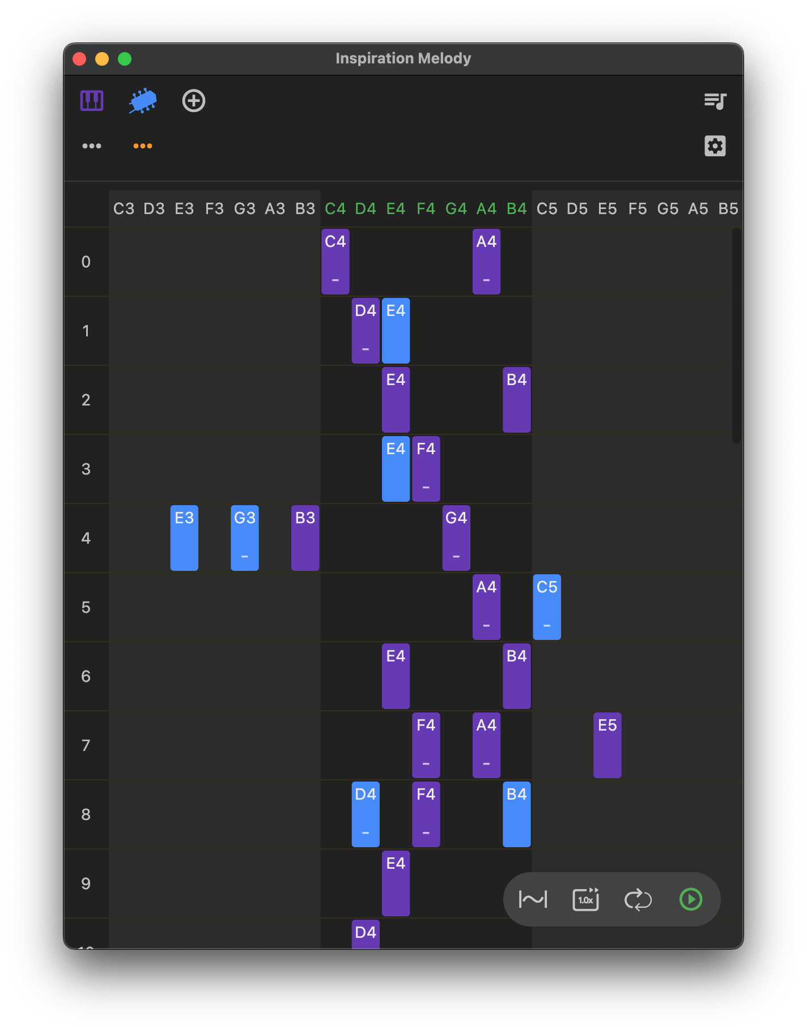Select the blue B4 note in row 8
The image size is (807, 1033).
tap(517, 814)
